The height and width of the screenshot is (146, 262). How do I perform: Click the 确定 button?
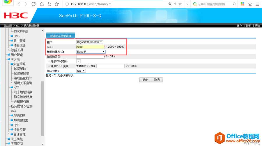145,80
